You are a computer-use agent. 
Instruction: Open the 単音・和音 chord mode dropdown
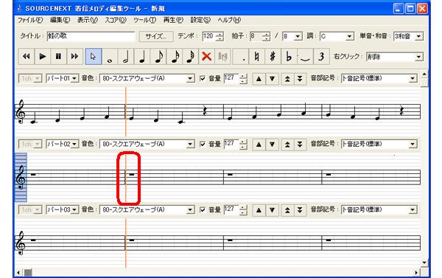[x=419, y=36]
